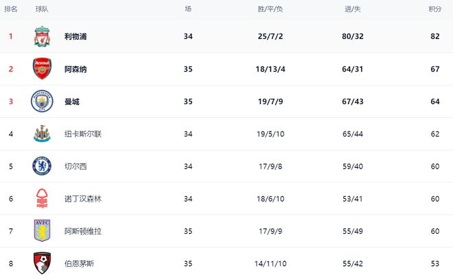Click the Newcastle United club crest
This screenshot has width=453, height=279.
pos(42,134)
